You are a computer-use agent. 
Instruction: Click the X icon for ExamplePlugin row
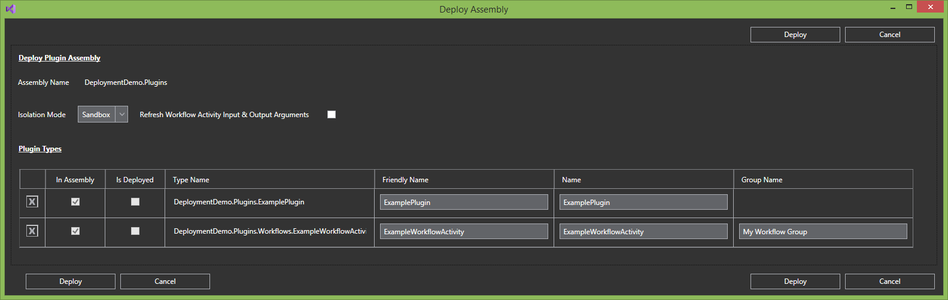[32, 202]
